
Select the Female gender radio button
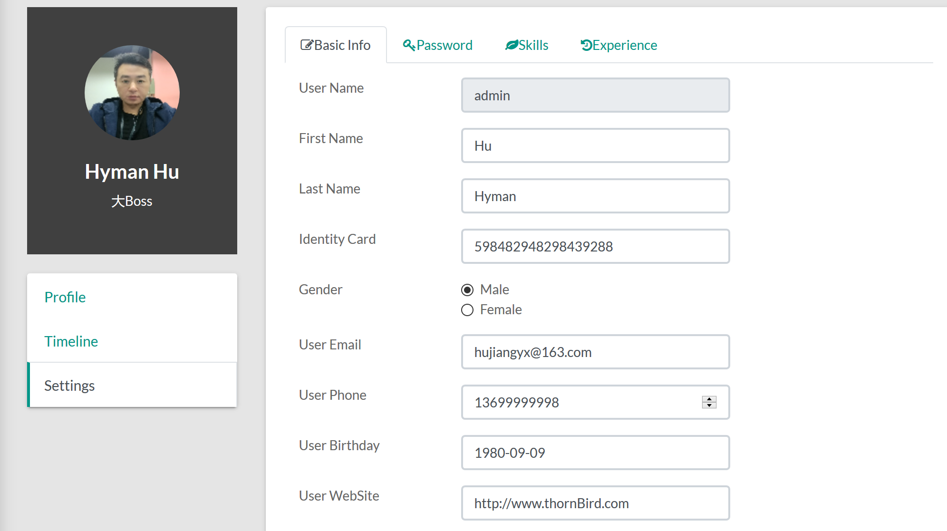point(467,310)
